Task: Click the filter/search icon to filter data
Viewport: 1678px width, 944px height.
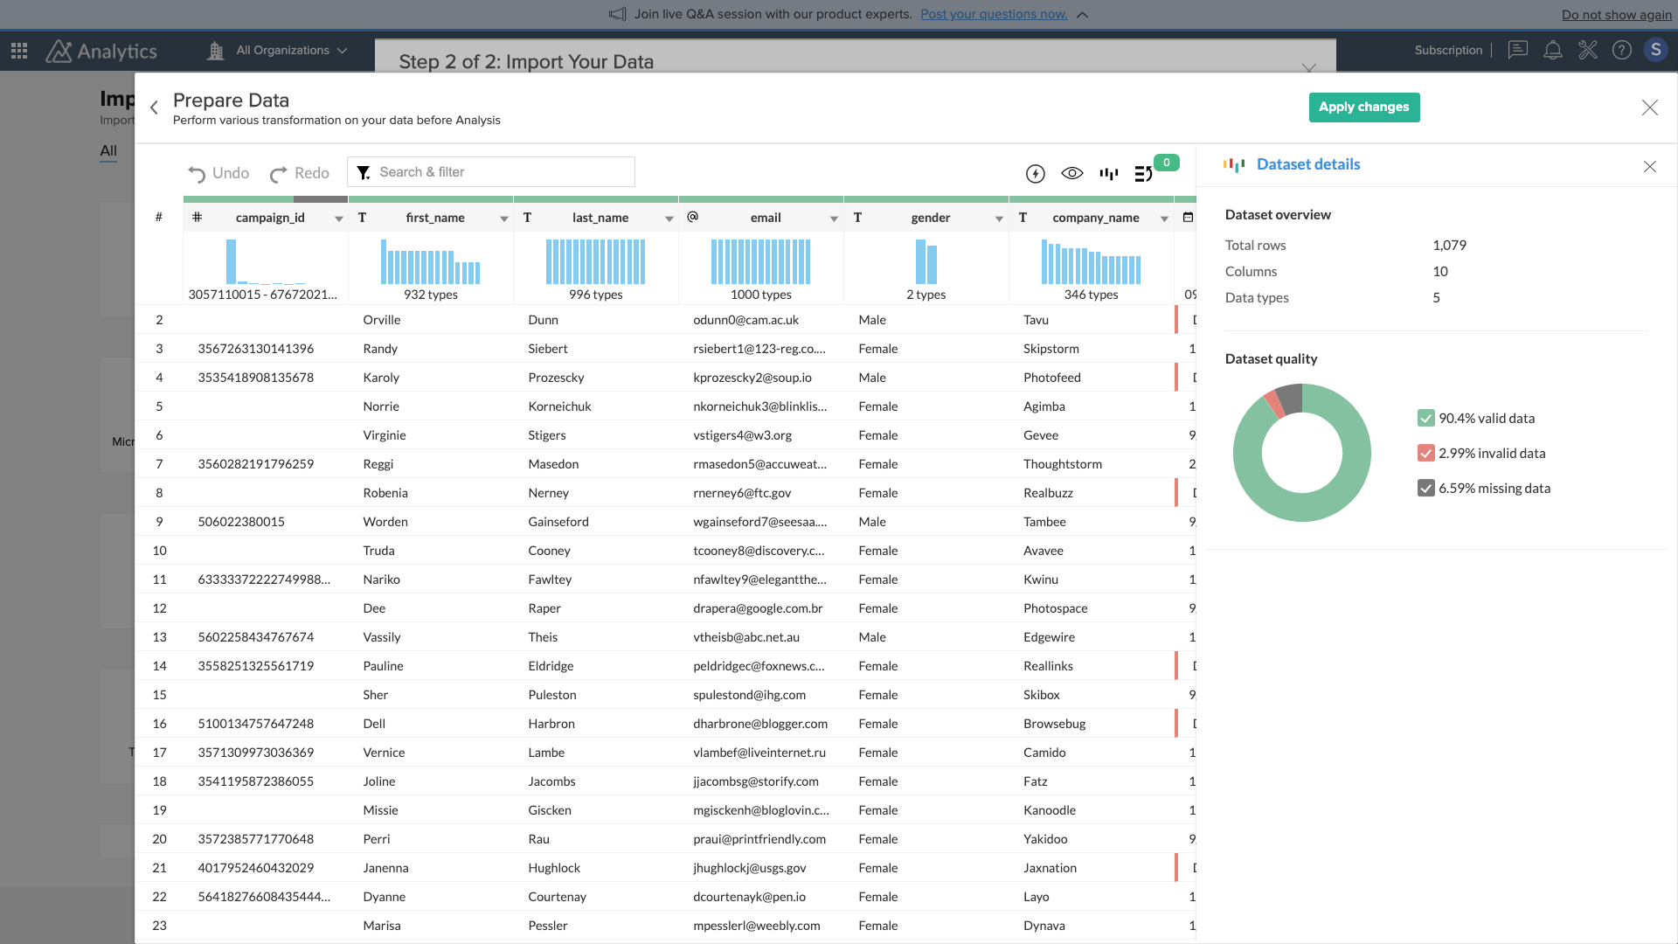Action: 363,171
